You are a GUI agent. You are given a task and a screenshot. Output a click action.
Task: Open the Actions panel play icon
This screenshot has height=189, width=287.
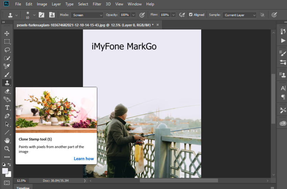(x=283, y=40)
